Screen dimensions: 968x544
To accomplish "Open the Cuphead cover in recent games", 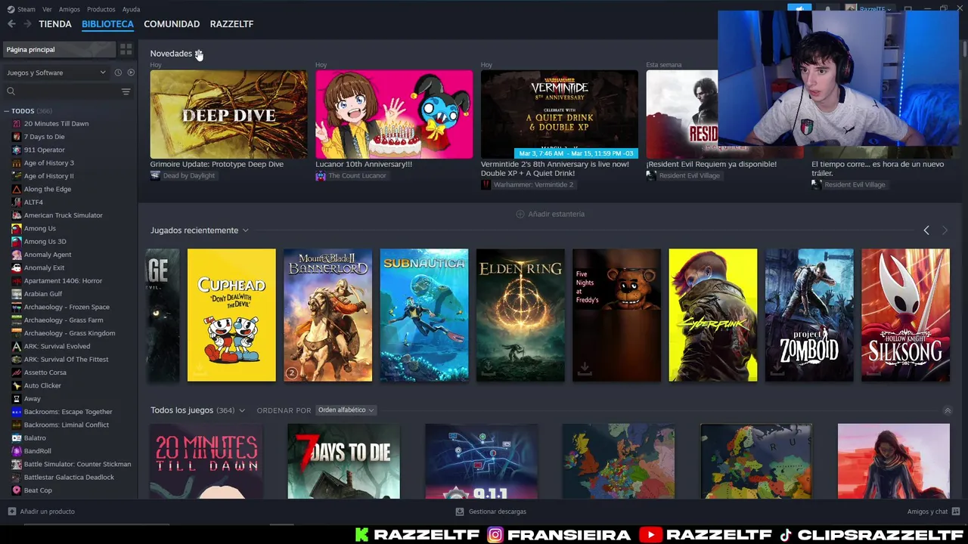I will (231, 315).
